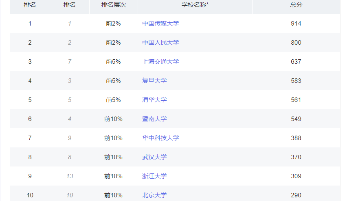Open the 武汉大学 link
The width and height of the screenshot is (345, 201).
(154, 157)
